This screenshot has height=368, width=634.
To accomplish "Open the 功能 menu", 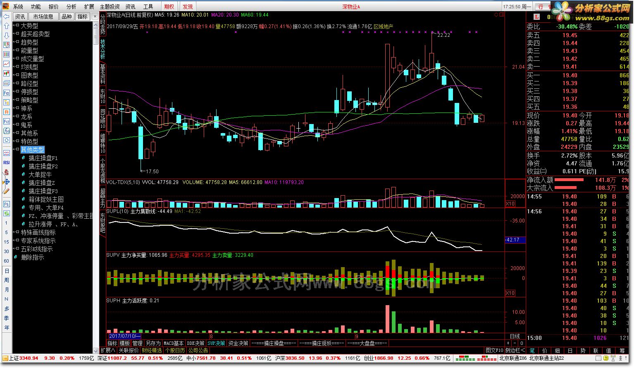I will [36, 7].
